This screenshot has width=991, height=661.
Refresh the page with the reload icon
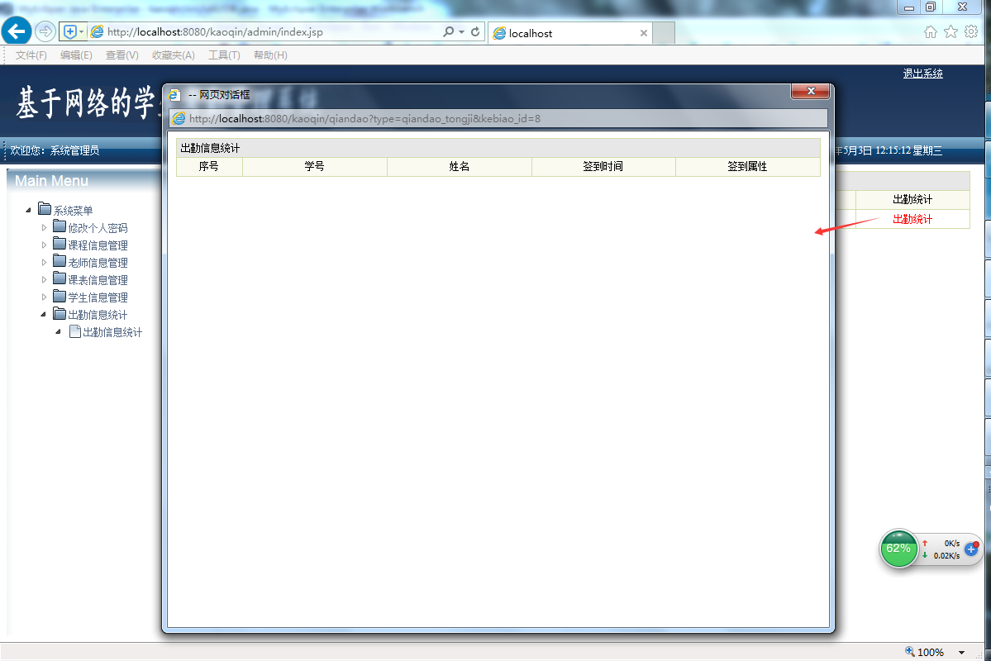click(475, 31)
